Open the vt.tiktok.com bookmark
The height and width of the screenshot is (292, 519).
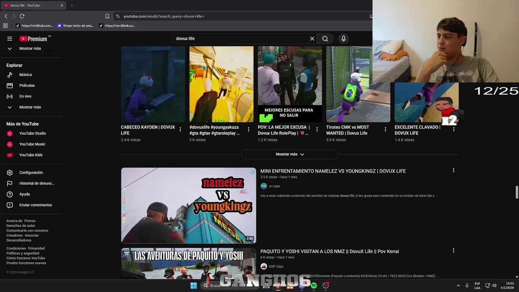coord(34,26)
